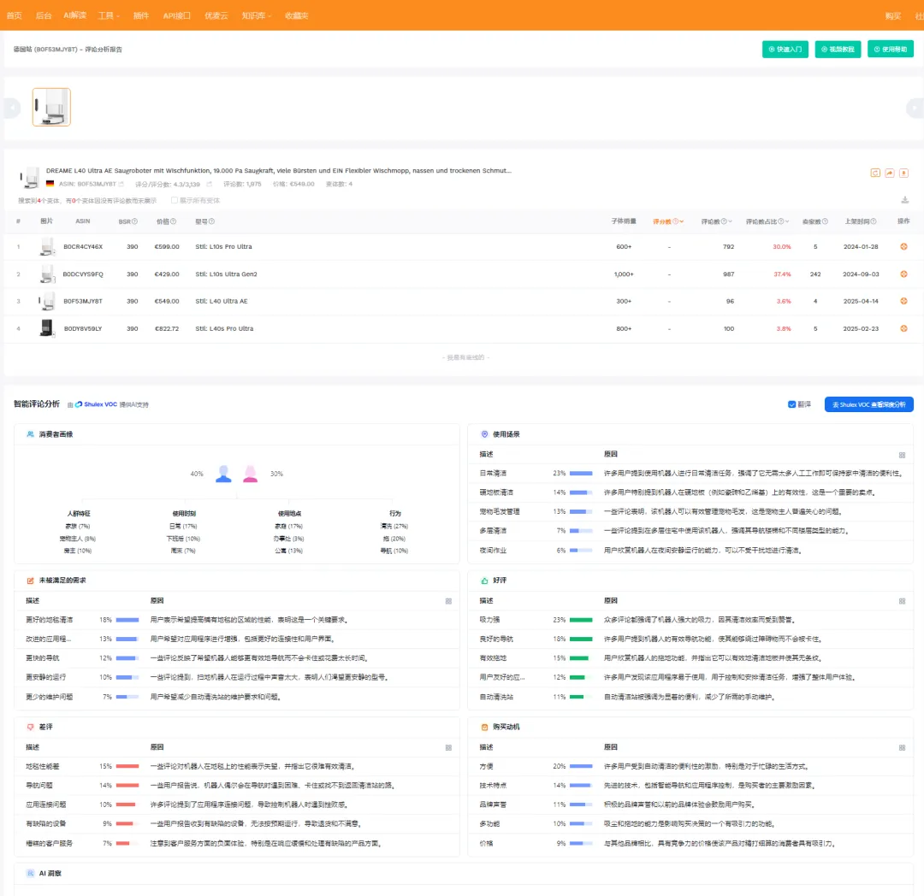Click the copy icon next to the ASIN
Image resolution: width=924 pixels, height=896 pixels.
[x=121, y=185]
